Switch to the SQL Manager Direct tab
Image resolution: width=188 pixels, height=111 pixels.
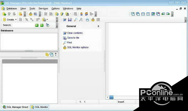pos(15,107)
